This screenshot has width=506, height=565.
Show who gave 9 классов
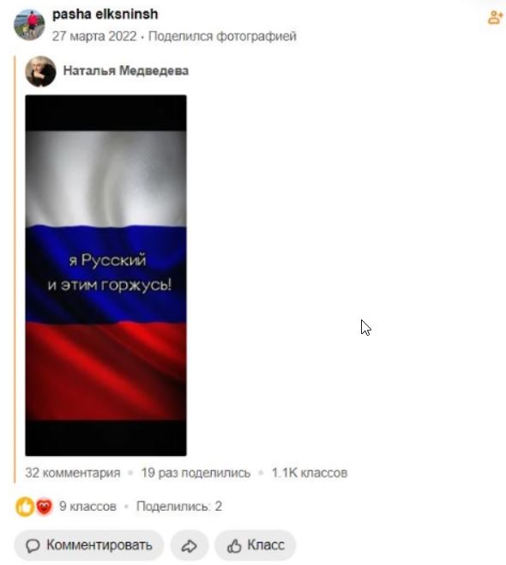[87, 507]
